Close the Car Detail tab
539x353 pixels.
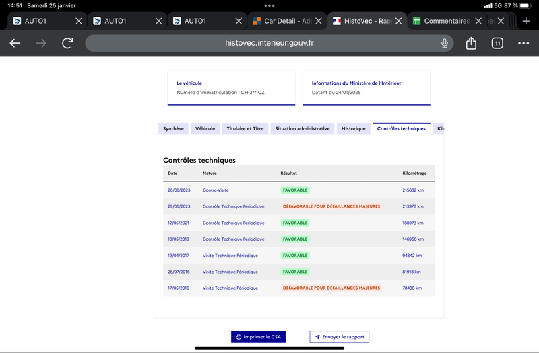click(319, 21)
